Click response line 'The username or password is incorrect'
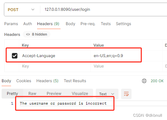The width and height of the screenshot is (167, 120). [x=63, y=103]
